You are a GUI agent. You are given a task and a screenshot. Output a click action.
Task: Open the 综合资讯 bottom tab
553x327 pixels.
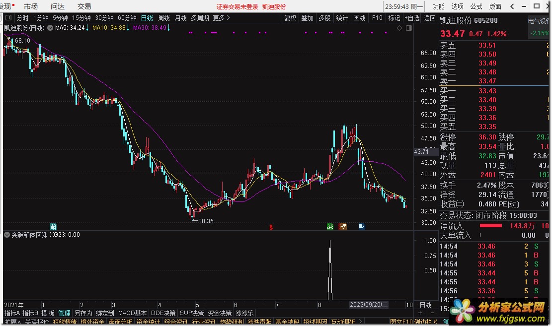(176, 322)
